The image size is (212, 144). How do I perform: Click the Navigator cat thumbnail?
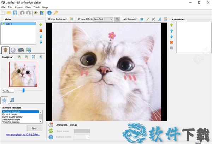point(23,74)
